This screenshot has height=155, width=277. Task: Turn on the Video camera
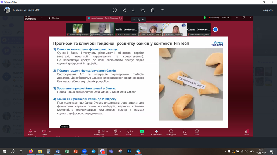(x=44, y=132)
